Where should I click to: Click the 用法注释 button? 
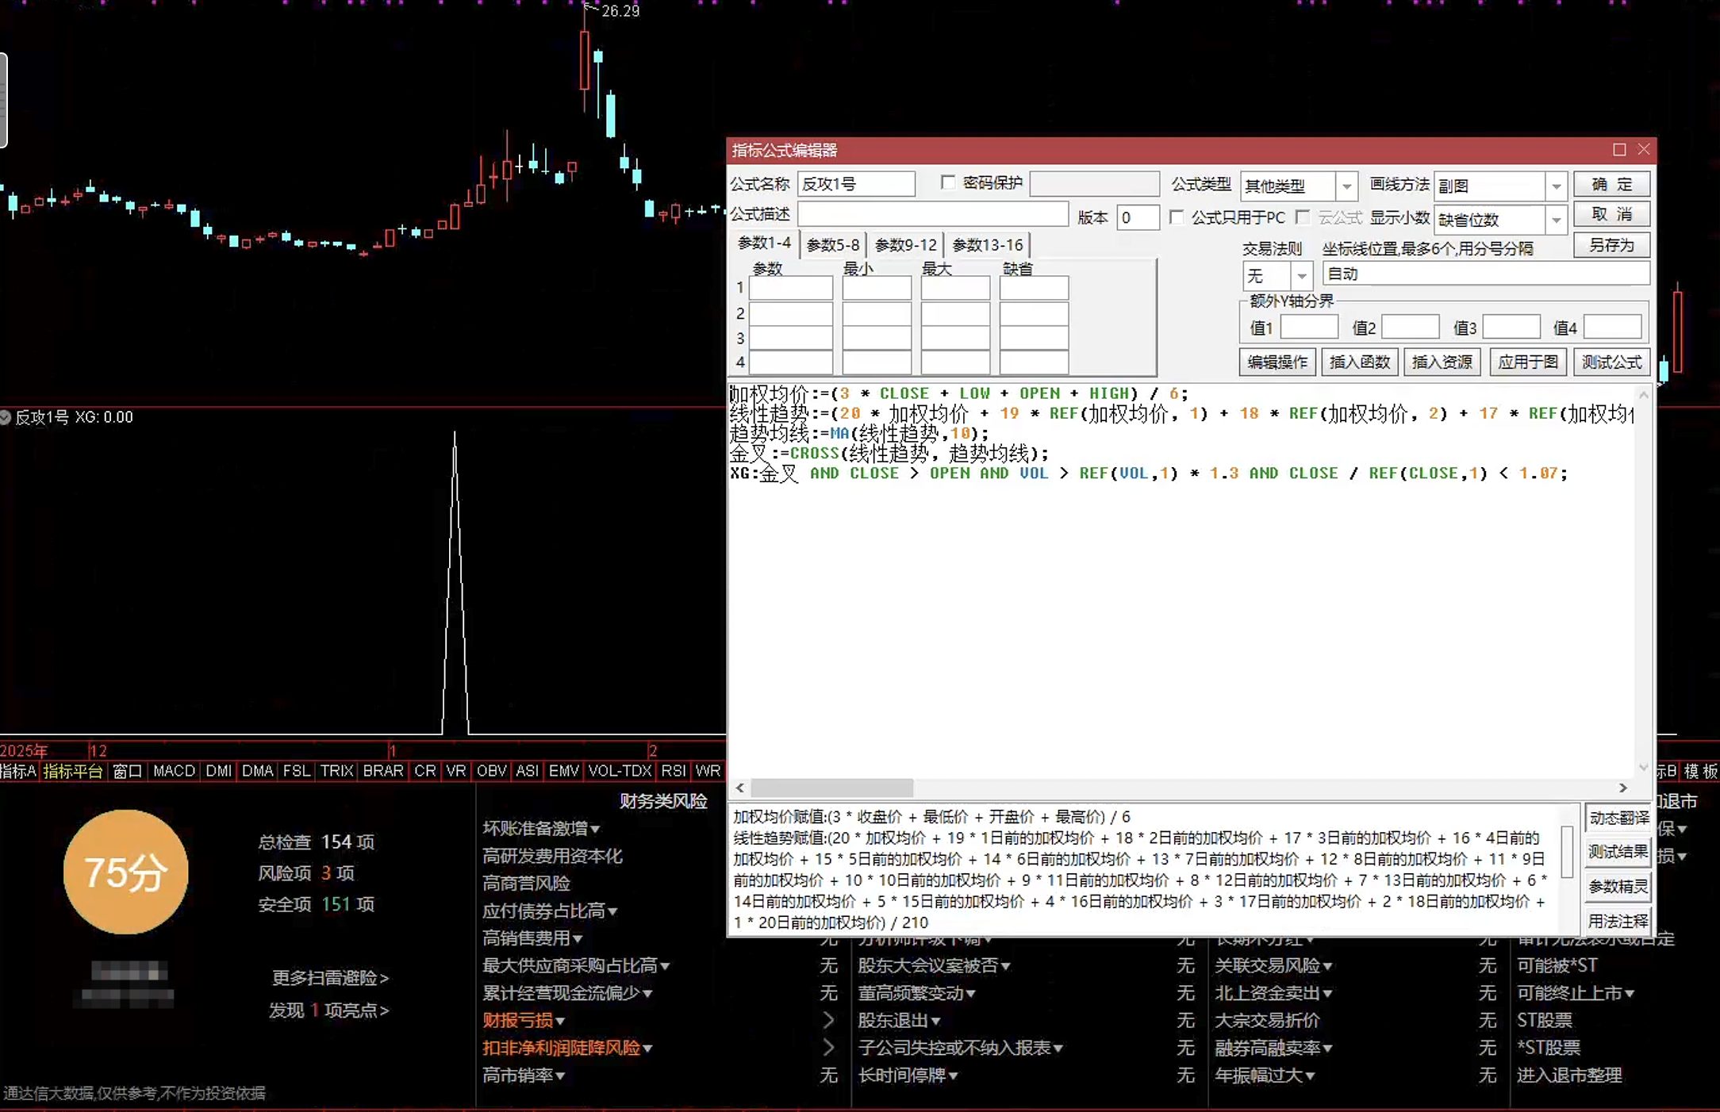pyautogui.click(x=1618, y=921)
